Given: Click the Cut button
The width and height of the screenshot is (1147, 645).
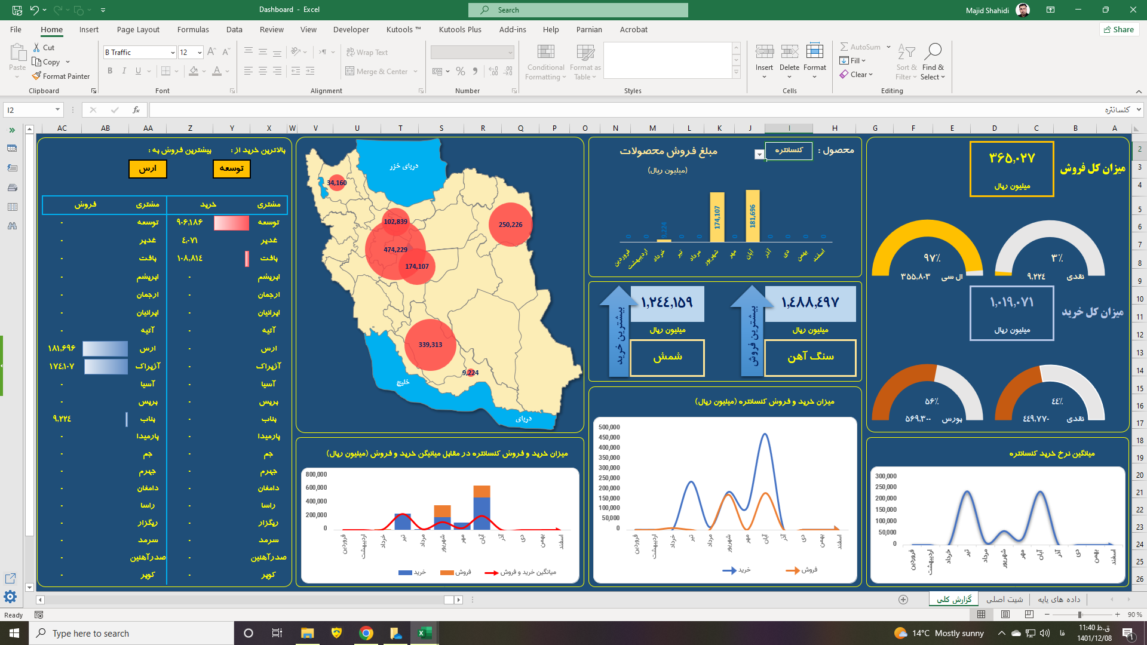Looking at the screenshot, I should coord(44,48).
